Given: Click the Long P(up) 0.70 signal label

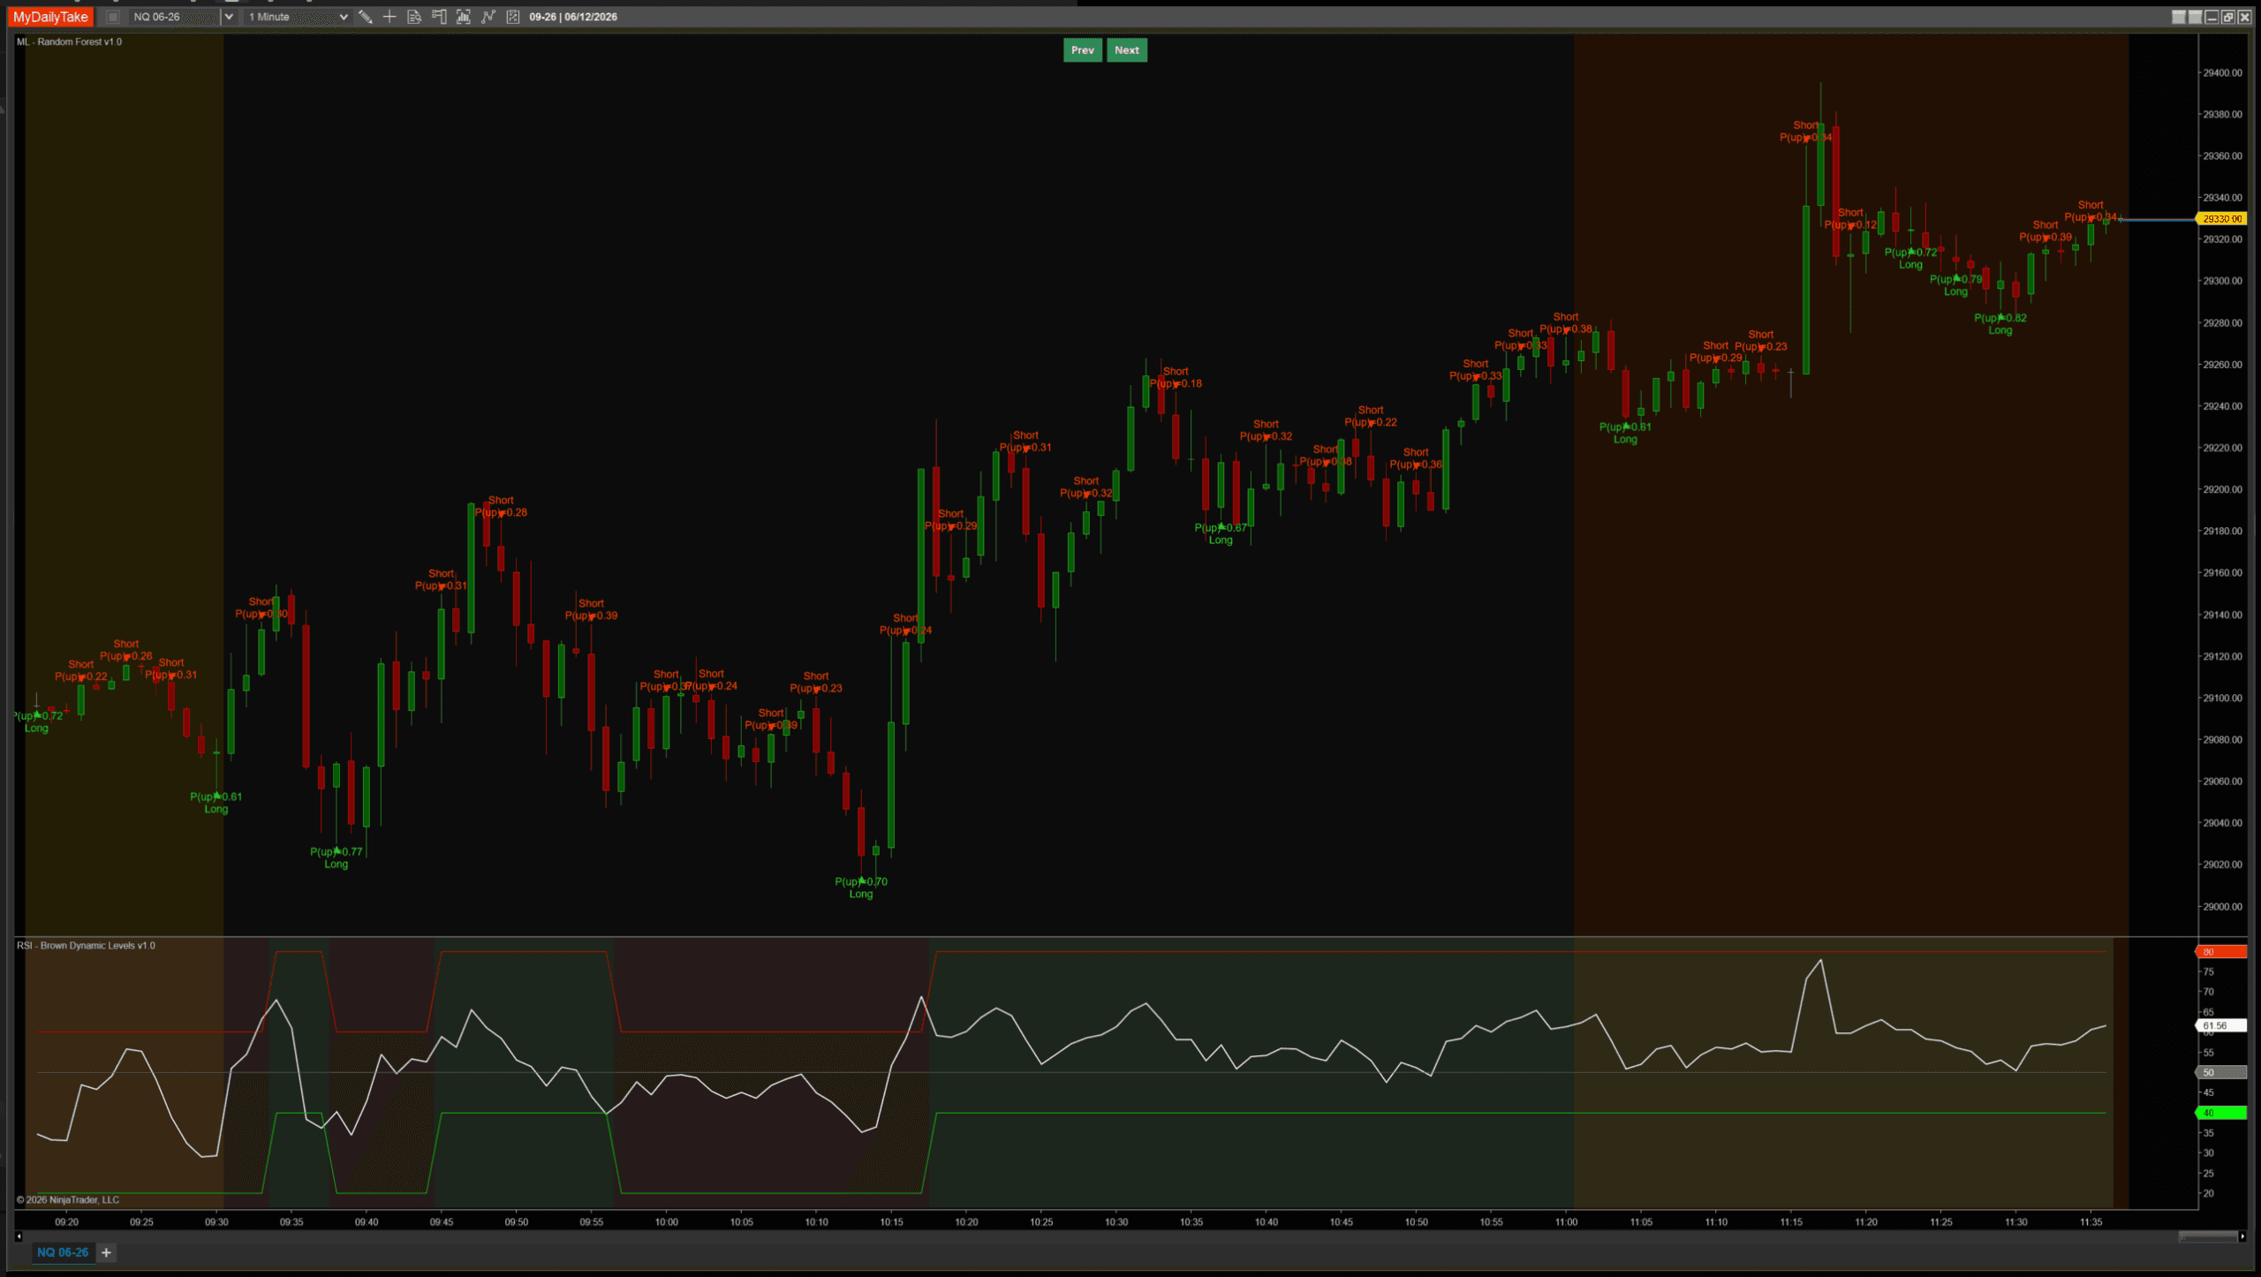Looking at the screenshot, I should point(861,888).
